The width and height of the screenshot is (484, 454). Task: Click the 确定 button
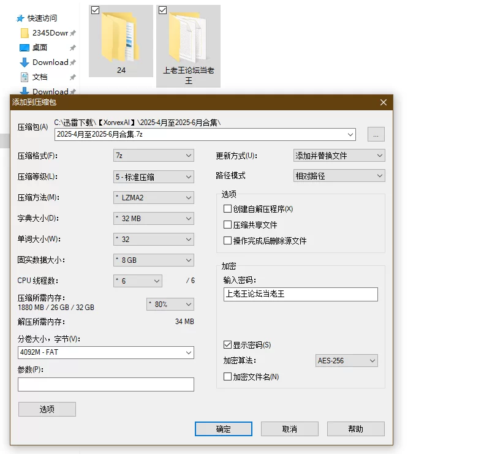pos(224,429)
